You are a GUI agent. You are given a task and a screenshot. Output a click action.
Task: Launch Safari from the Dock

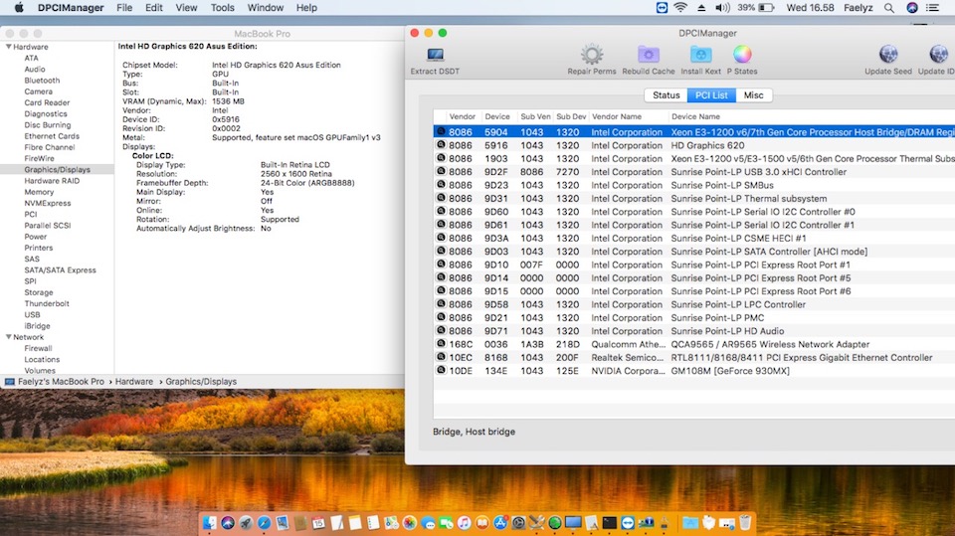pos(264,523)
